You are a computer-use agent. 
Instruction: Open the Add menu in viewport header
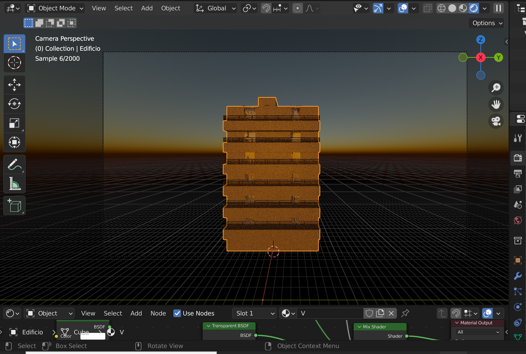[147, 8]
